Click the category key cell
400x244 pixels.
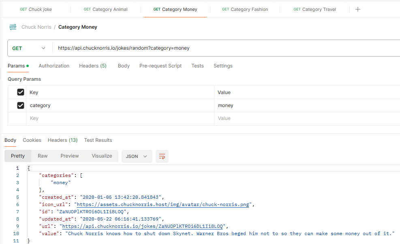coord(120,105)
